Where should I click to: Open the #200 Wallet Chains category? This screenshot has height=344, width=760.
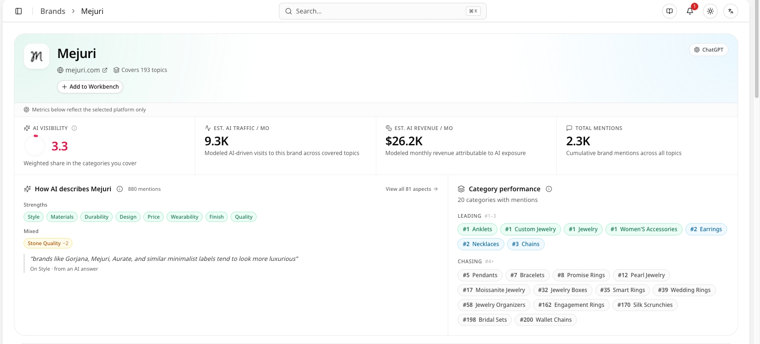coord(546,320)
